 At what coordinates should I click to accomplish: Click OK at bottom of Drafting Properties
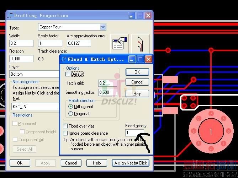(20, 163)
